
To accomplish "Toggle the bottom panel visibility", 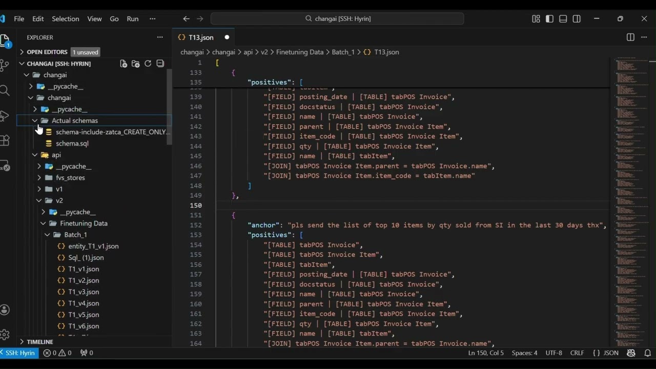I will 563,18.
